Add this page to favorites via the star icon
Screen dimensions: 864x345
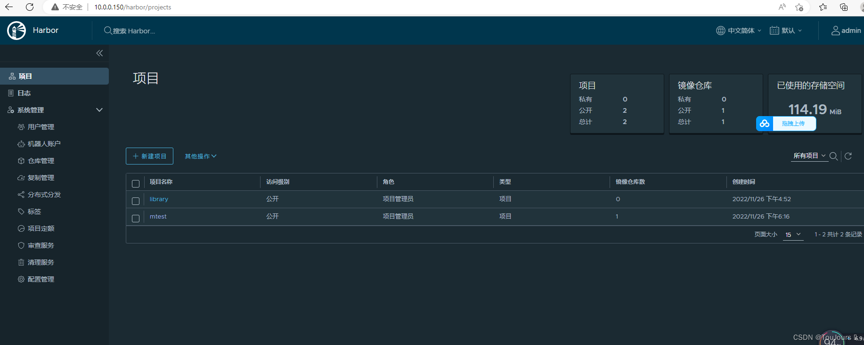tap(799, 7)
